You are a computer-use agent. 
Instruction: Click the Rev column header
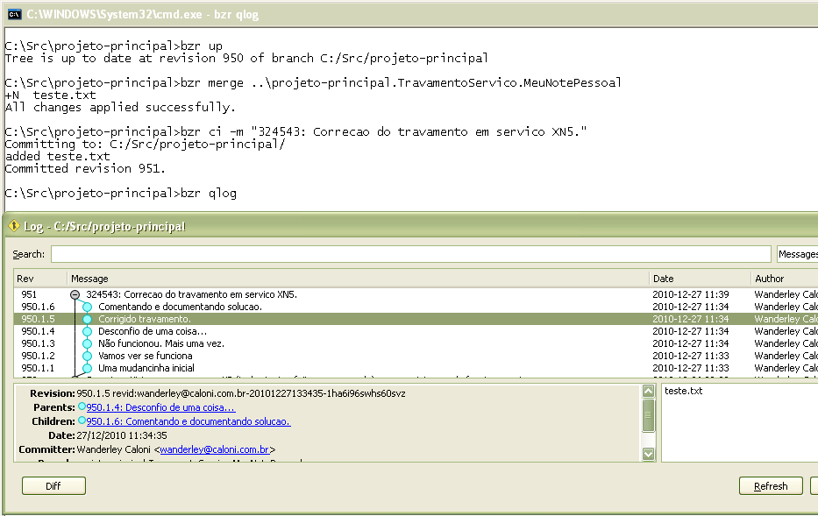(39, 279)
